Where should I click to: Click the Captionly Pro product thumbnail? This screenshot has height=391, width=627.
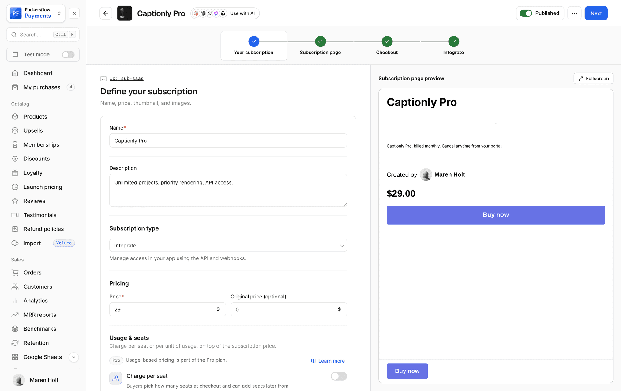pyautogui.click(x=125, y=13)
